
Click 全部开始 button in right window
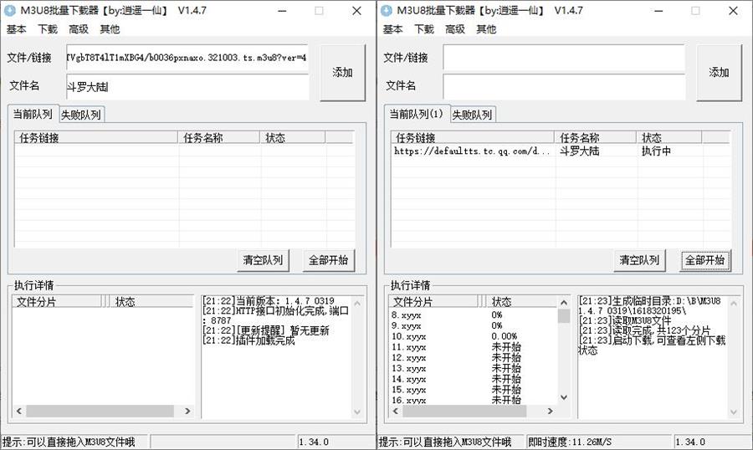coord(704,260)
